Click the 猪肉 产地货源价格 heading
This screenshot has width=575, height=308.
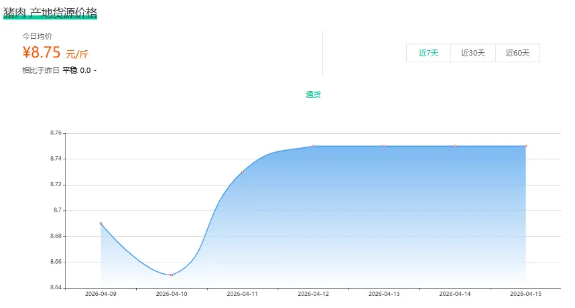pos(50,13)
